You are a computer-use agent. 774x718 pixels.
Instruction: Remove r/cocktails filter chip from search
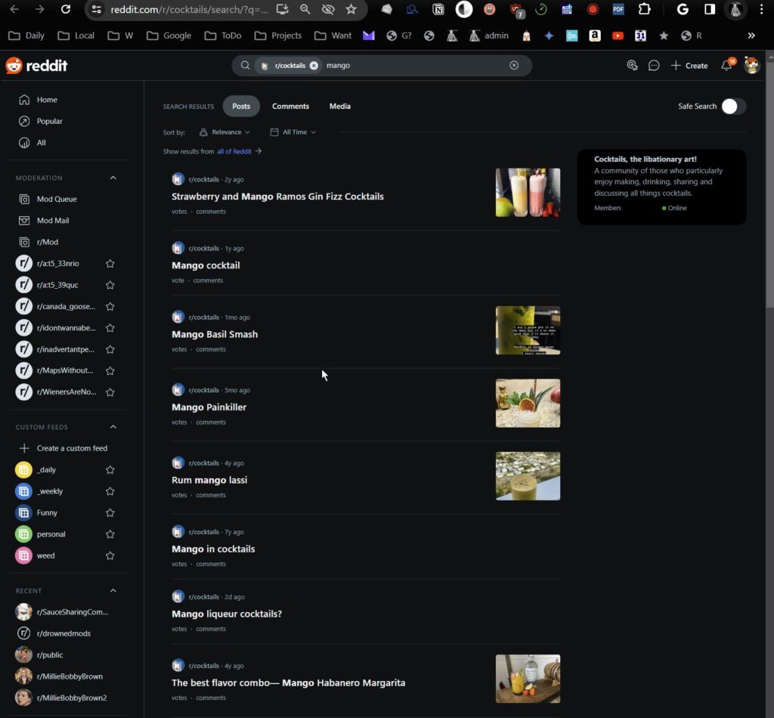click(314, 66)
